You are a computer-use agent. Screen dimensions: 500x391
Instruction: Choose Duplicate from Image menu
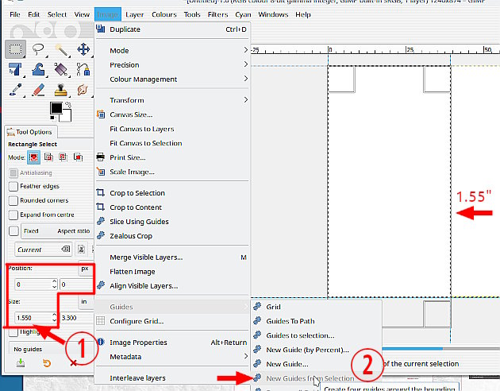pyautogui.click(x=172, y=29)
